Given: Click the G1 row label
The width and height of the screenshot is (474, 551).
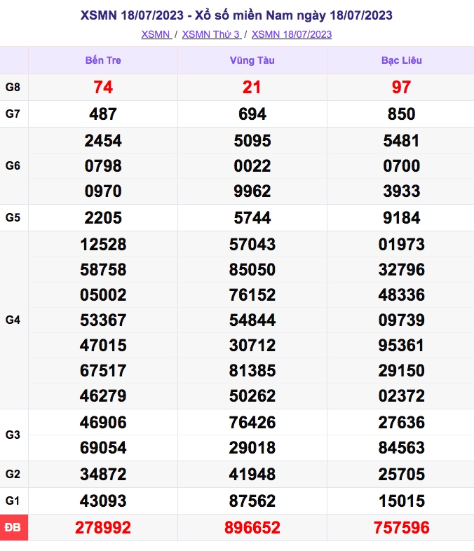Looking at the screenshot, I should [13, 501].
